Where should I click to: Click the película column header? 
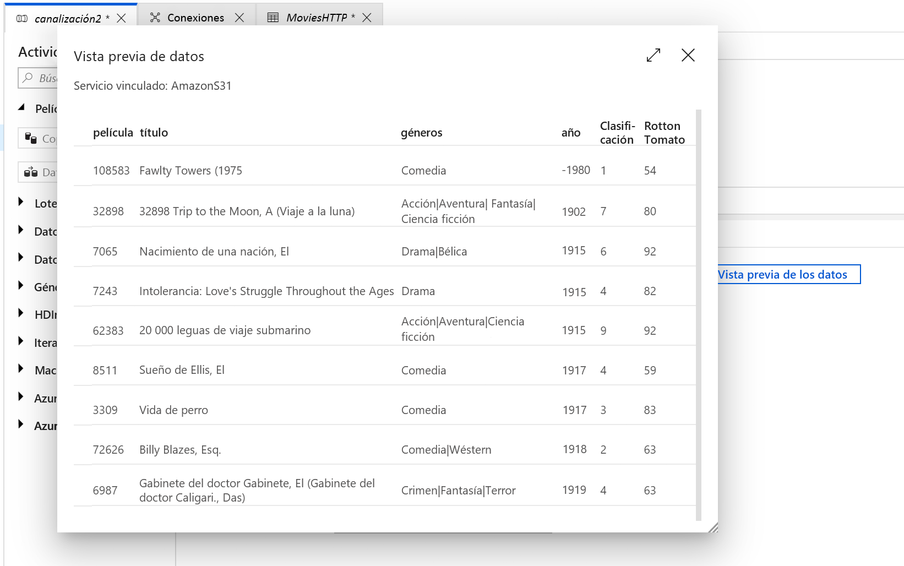click(x=113, y=133)
